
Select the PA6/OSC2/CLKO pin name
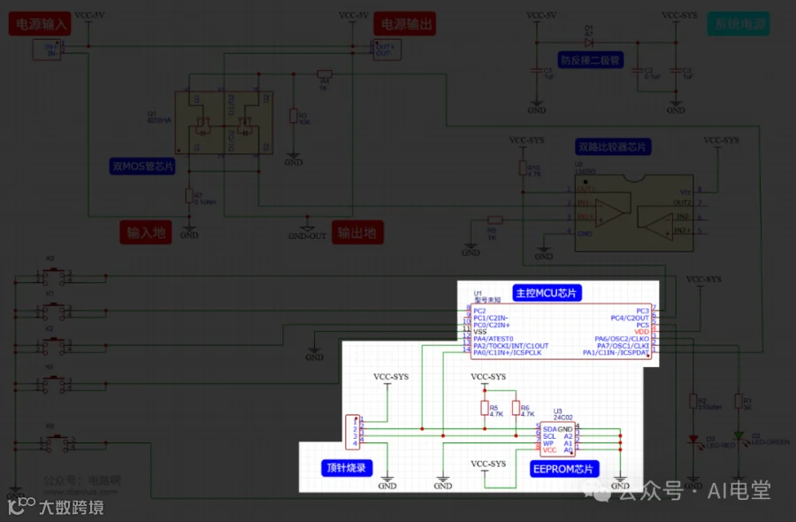tap(622, 339)
